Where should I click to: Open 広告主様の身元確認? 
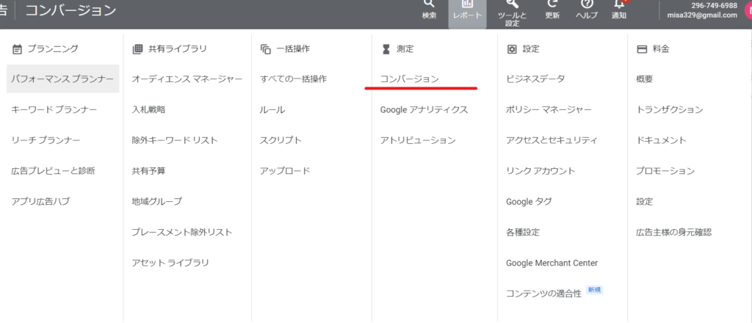pyautogui.click(x=673, y=232)
